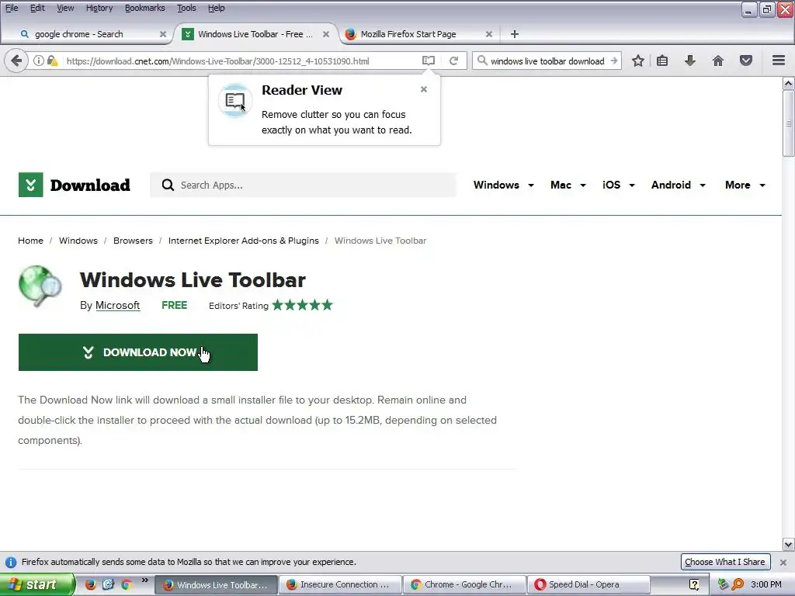Switch to Speed Dial - Opera taskbar window
The height and width of the screenshot is (596, 795).
(x=588, y=584)
